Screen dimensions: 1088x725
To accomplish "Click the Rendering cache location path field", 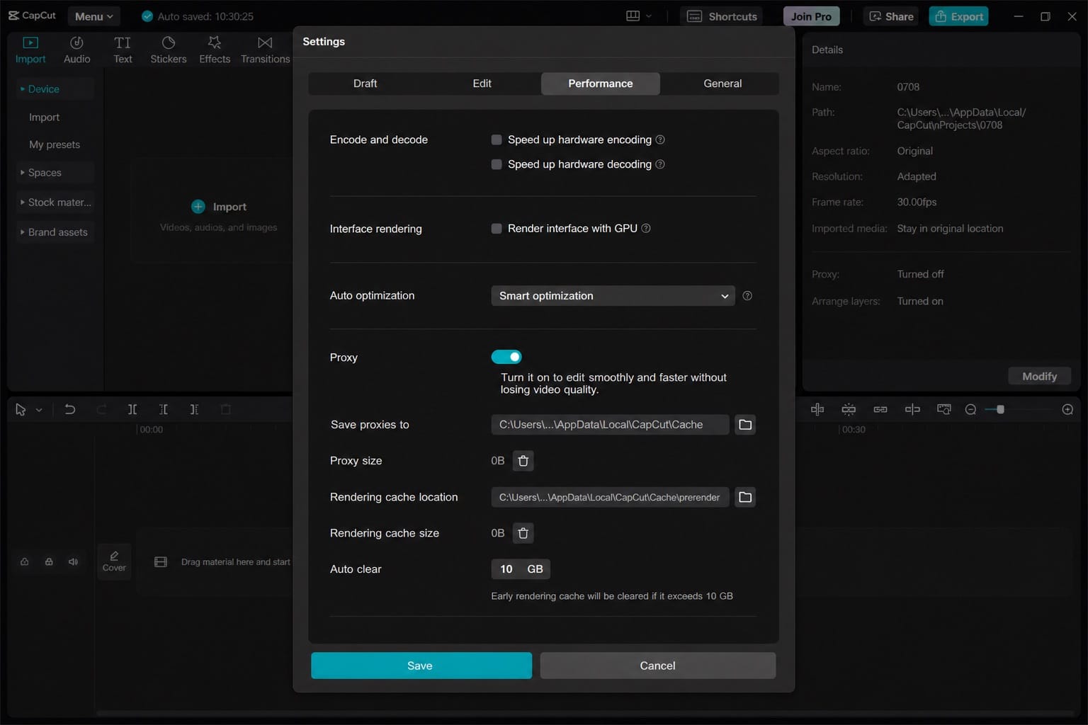I will 610,497.
